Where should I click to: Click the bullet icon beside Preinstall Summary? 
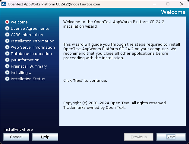7,66
